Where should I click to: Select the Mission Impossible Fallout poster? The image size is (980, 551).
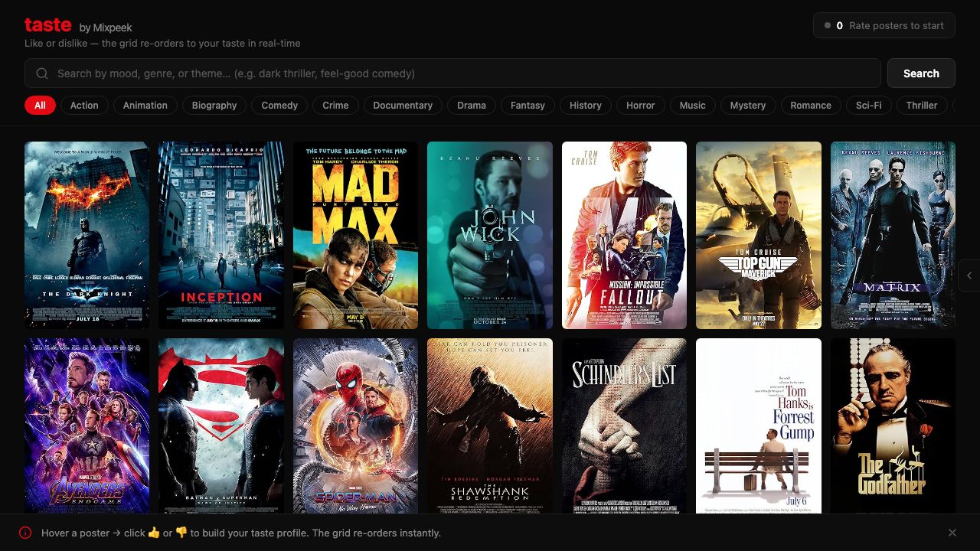point(625,235)
